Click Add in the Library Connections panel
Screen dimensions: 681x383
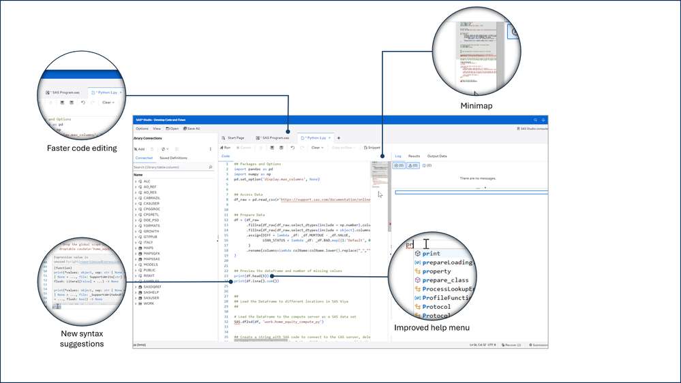pyautogui.click(x=139, y=148)
